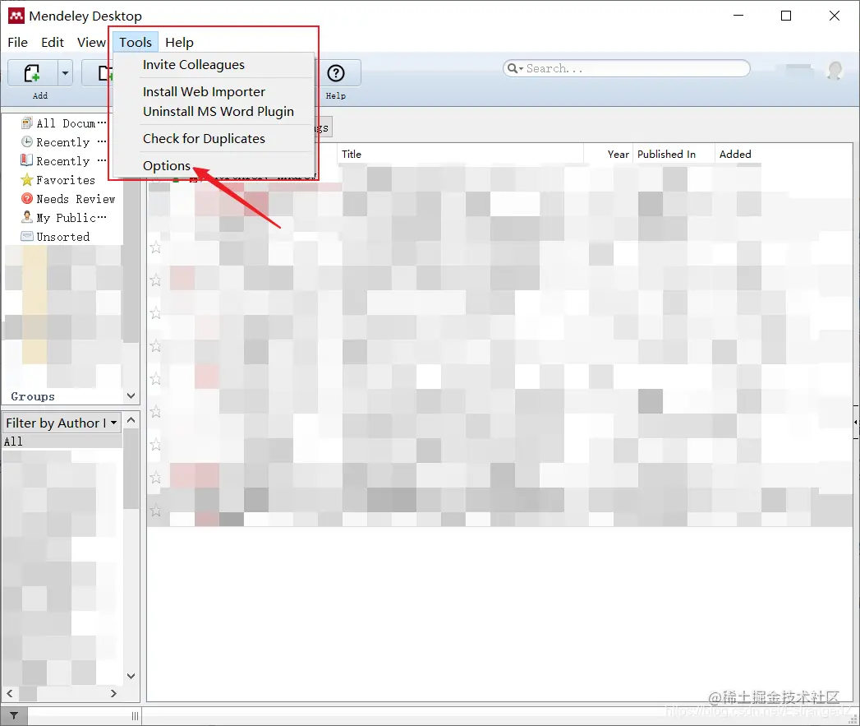Viewport: 860px width, 726px height.
Task: Click the sidebar scroll down arrow near Groups
Action: [x=131, y=395]
